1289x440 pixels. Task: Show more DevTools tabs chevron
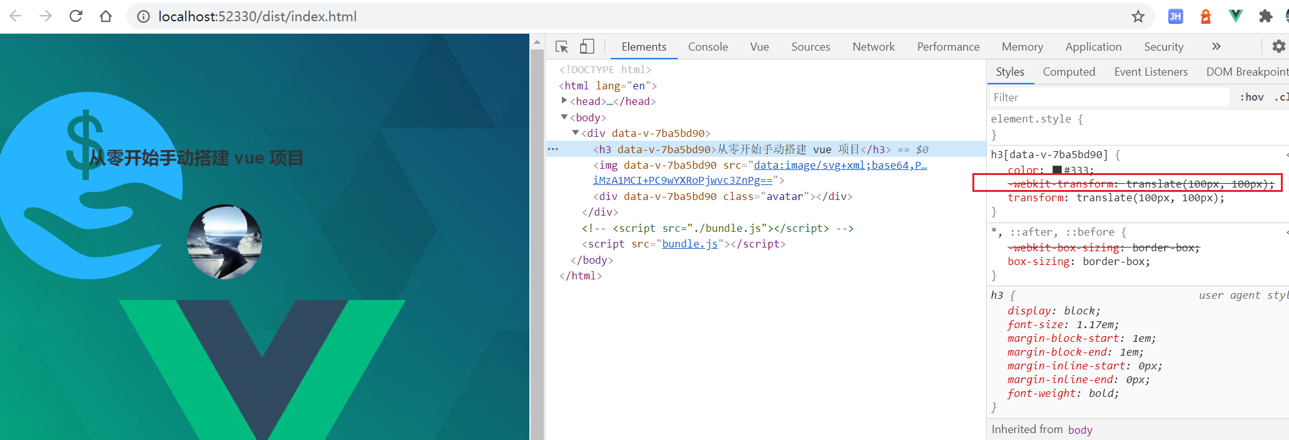pyautogui.click(x=1216, y=46)
